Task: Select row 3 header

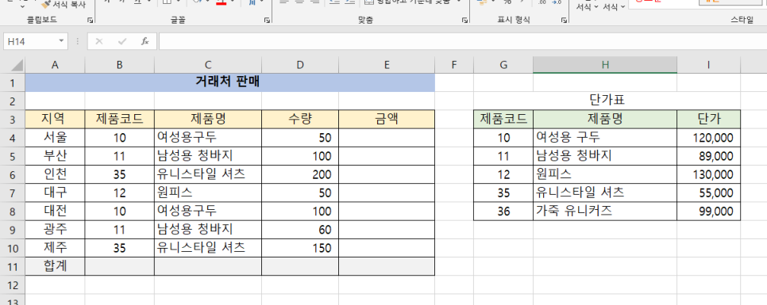Action: 12,120
